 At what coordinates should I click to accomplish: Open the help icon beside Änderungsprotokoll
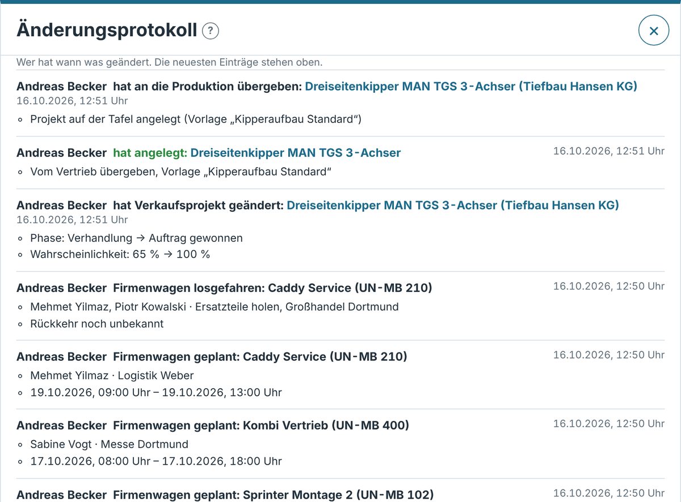[211, 31]
